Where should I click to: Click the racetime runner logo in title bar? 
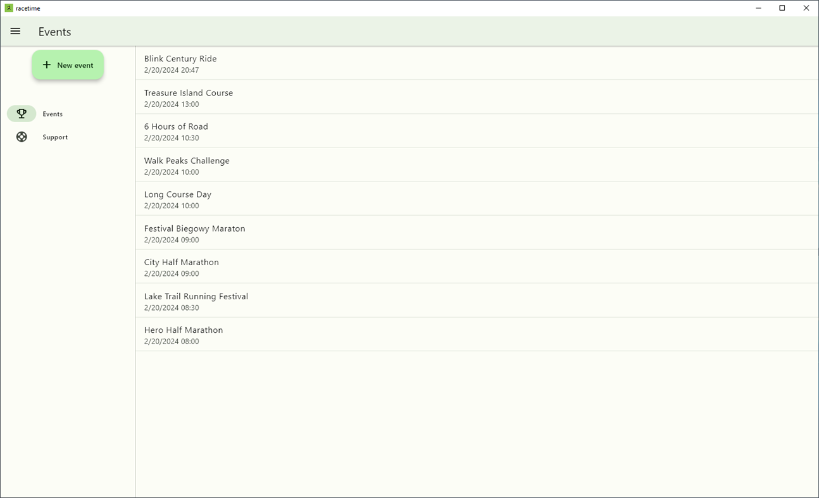click(9, 8)
